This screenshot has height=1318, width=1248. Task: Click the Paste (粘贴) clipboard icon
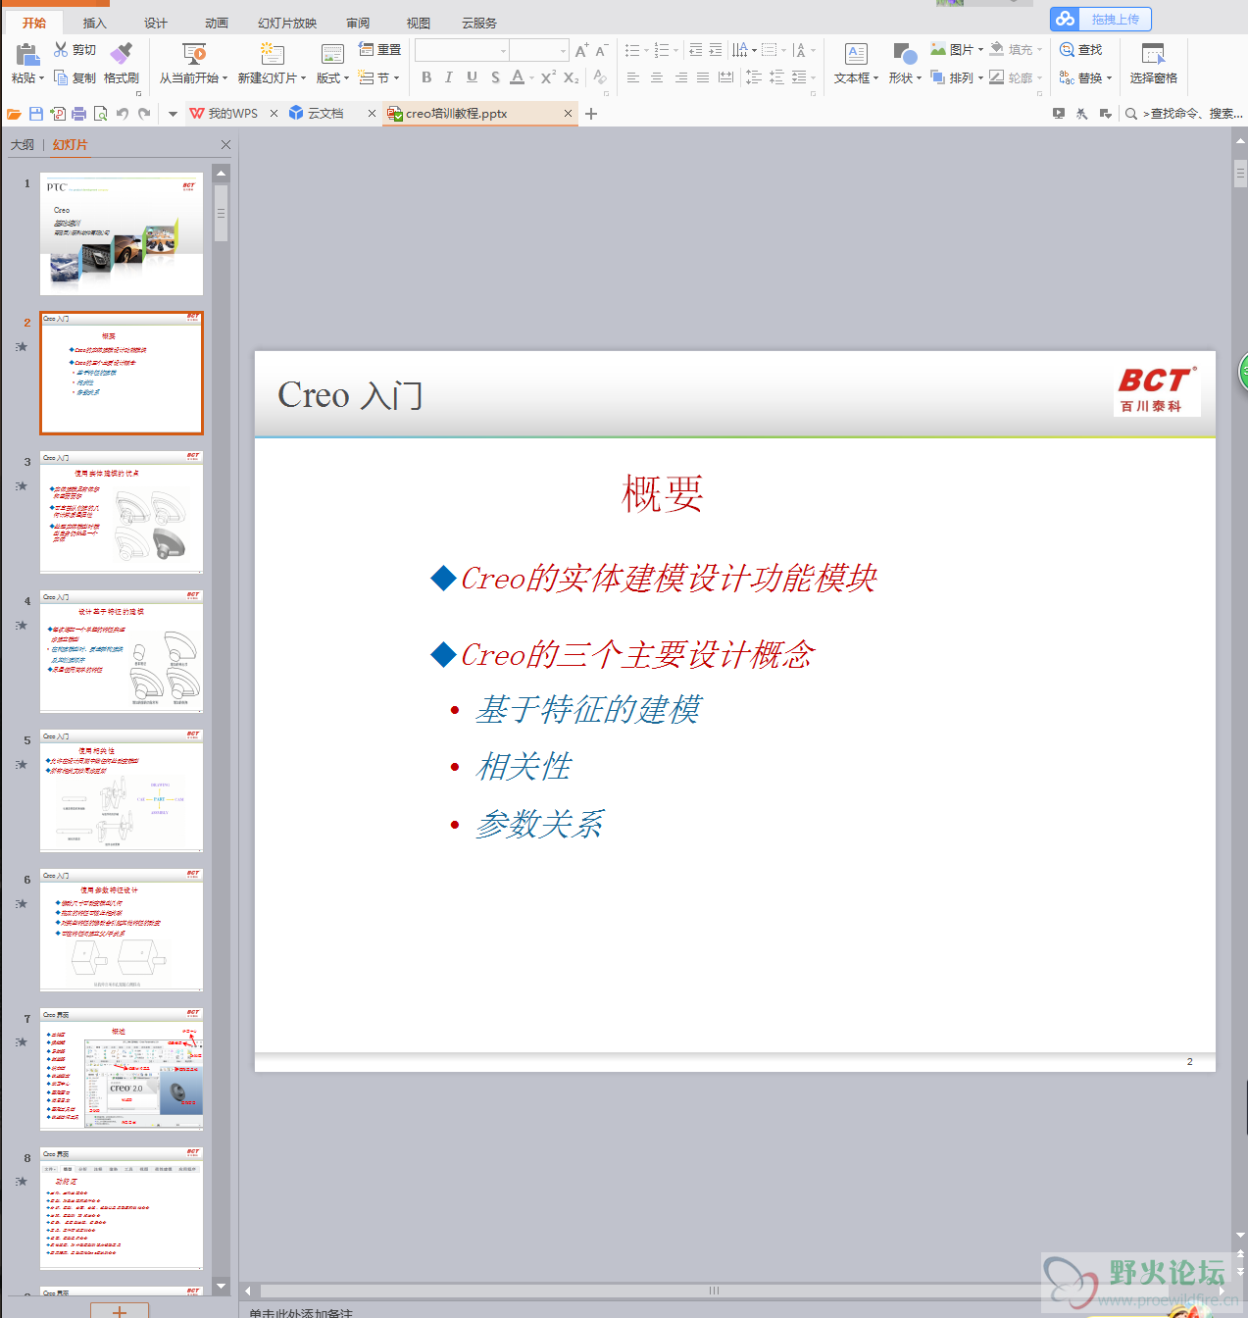pyautogui.click(x=26, y=55)
